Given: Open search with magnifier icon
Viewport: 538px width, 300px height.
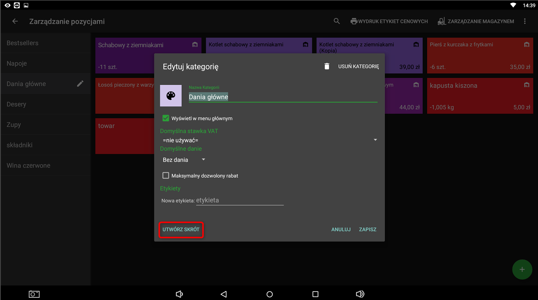Looking at the screenshot, I should pos(337,22).
